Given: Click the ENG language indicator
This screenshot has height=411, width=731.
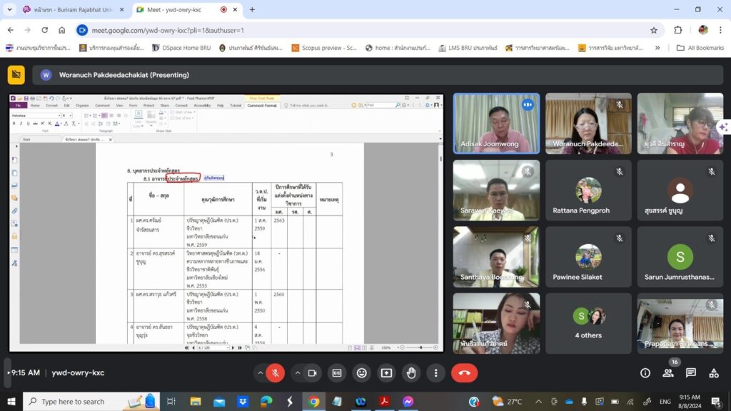Looking at the screenshot, I should click(665, 401).
